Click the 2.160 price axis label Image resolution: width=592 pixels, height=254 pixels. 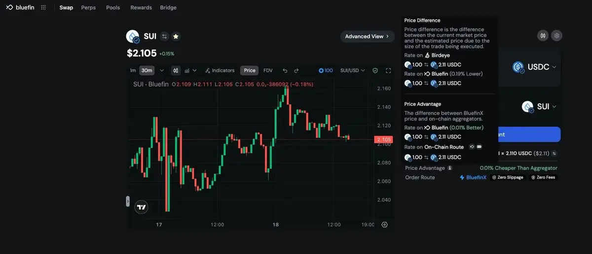384,89
